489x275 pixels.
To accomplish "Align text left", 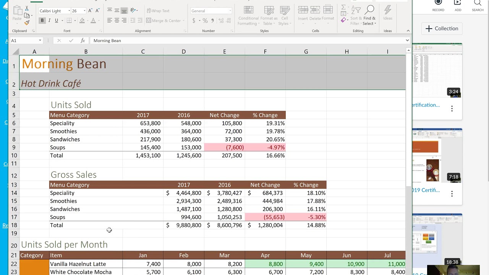I will (110, 21).
